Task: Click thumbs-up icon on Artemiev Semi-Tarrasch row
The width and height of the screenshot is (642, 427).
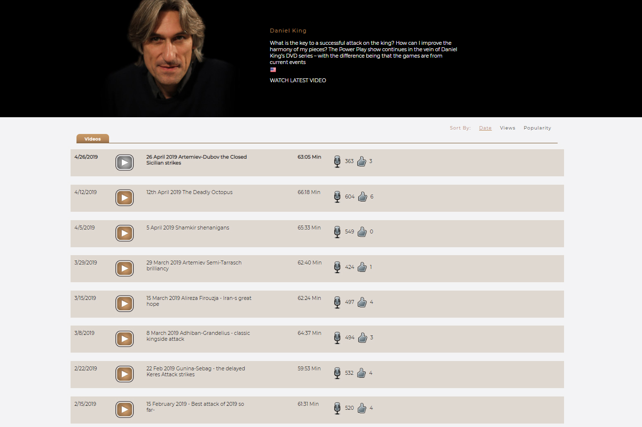Action: coord(362,267)
